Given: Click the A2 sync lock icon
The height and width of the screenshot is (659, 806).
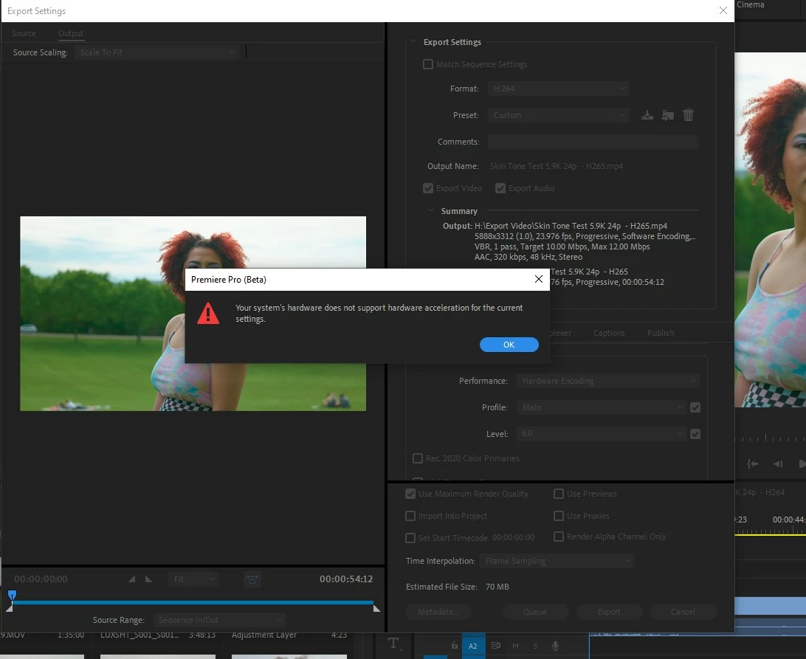Looking at the screenshot, I should point(495,645).
